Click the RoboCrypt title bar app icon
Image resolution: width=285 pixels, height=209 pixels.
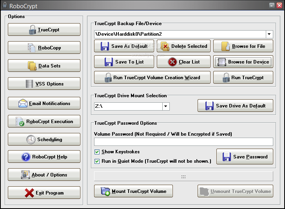[x=5, y=5]
